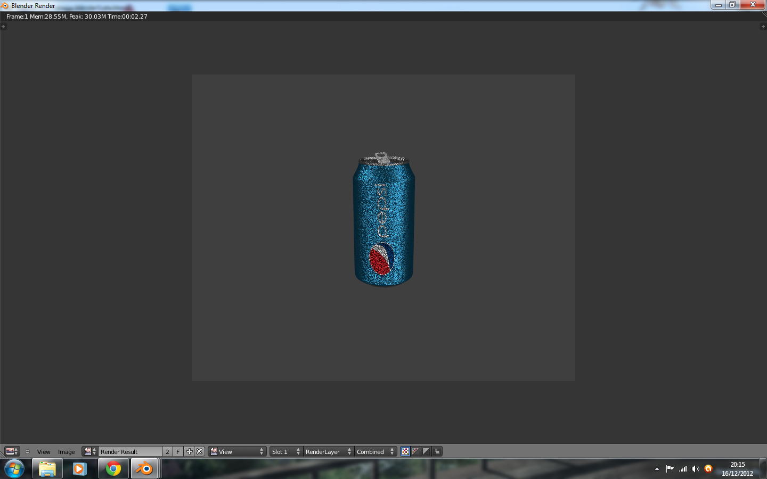Image resolution: width=767 pixels, height=479 pixels.
Task: Add a new image with the plus icon
Action: pos(189,451)
